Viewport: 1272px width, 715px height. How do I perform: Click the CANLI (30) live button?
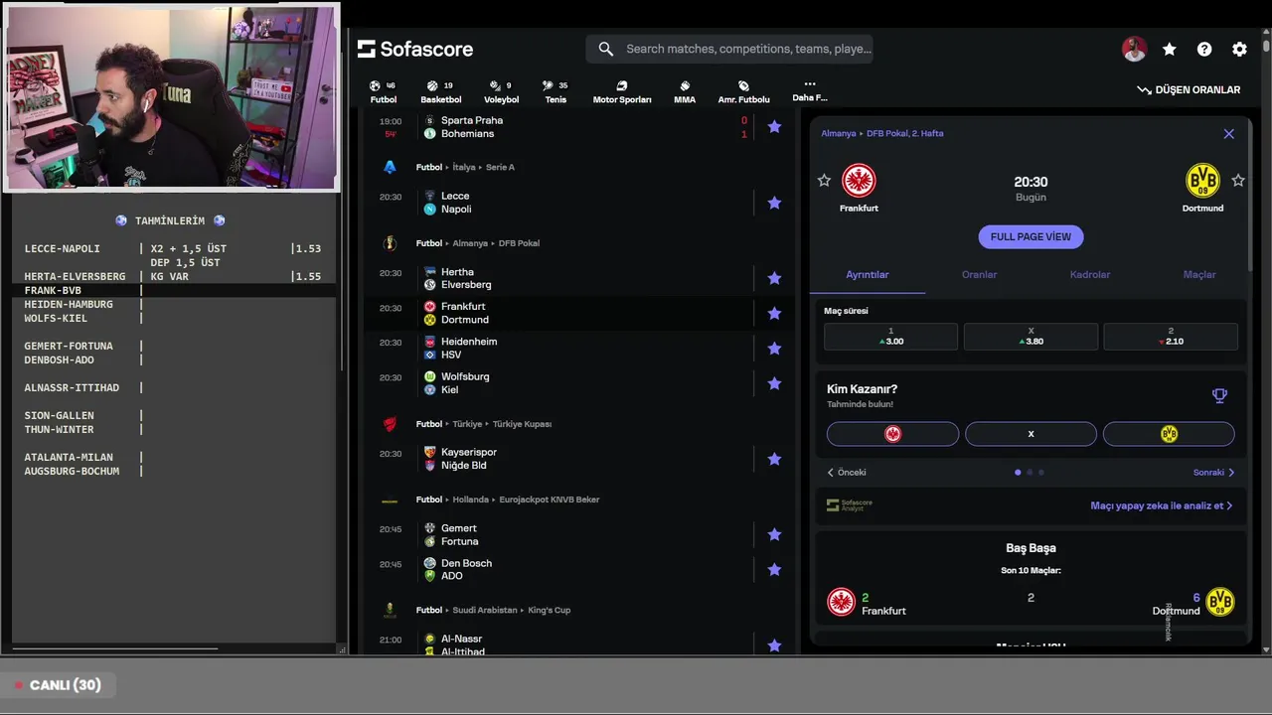(58, 685)
